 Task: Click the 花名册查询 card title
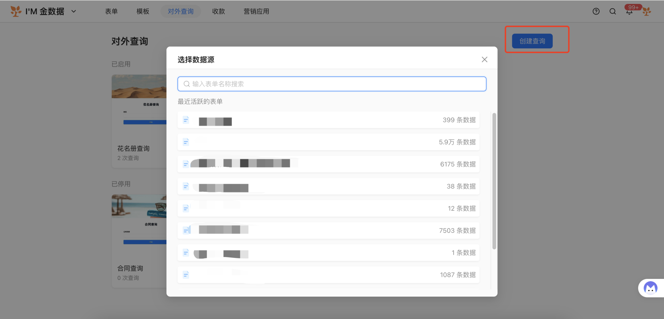point(133,149)
